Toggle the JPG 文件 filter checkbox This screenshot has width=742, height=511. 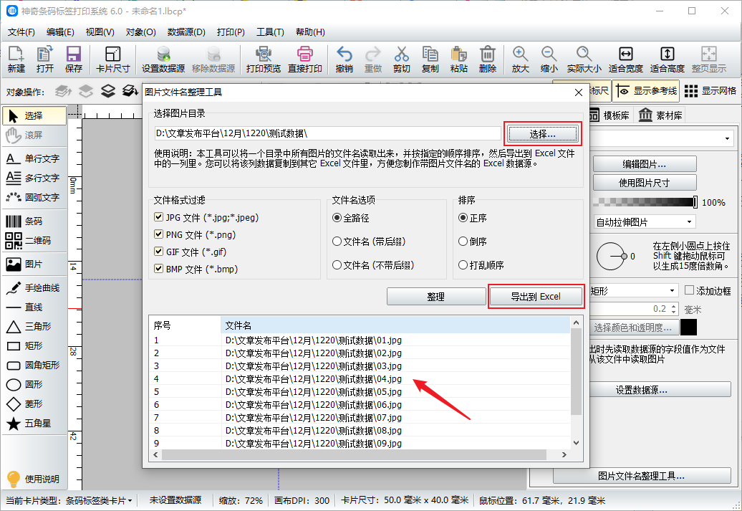pos(158,217)
